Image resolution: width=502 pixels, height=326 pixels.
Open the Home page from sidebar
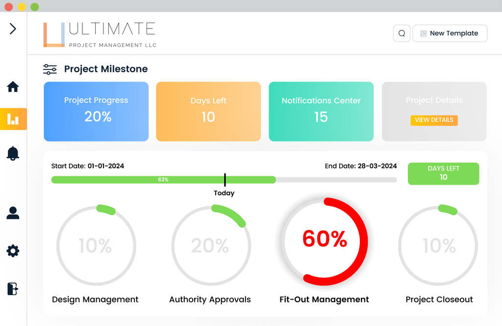(13, 87)
